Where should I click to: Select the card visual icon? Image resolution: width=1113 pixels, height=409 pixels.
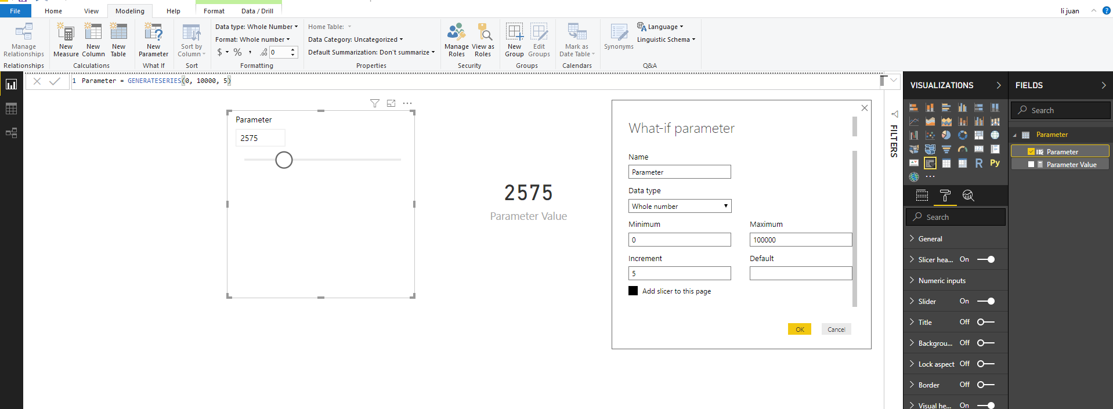[978, 149]
